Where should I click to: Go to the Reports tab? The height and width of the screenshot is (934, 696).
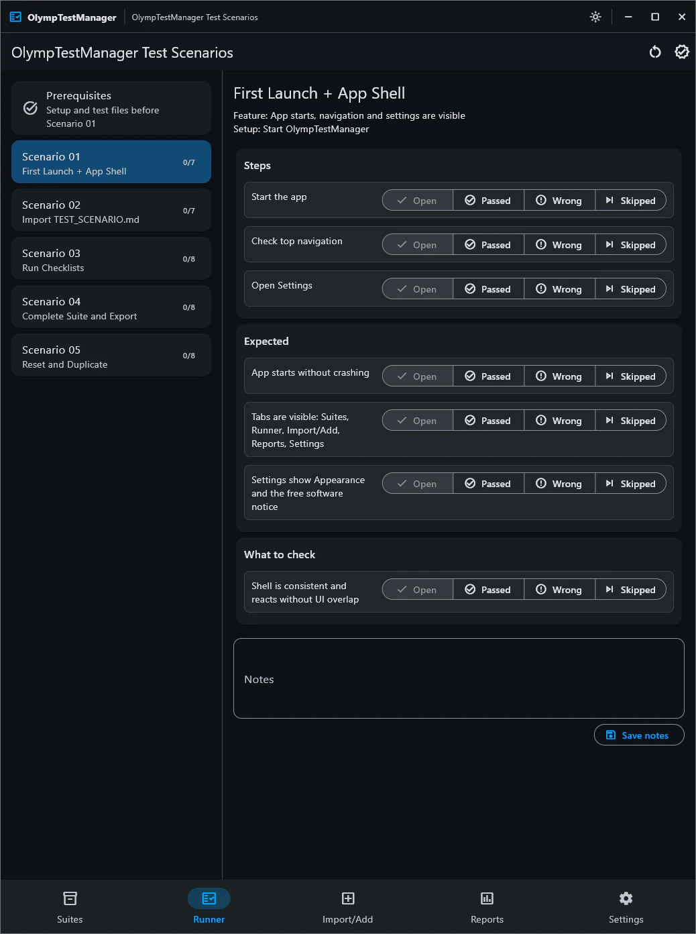coord(487,906)
